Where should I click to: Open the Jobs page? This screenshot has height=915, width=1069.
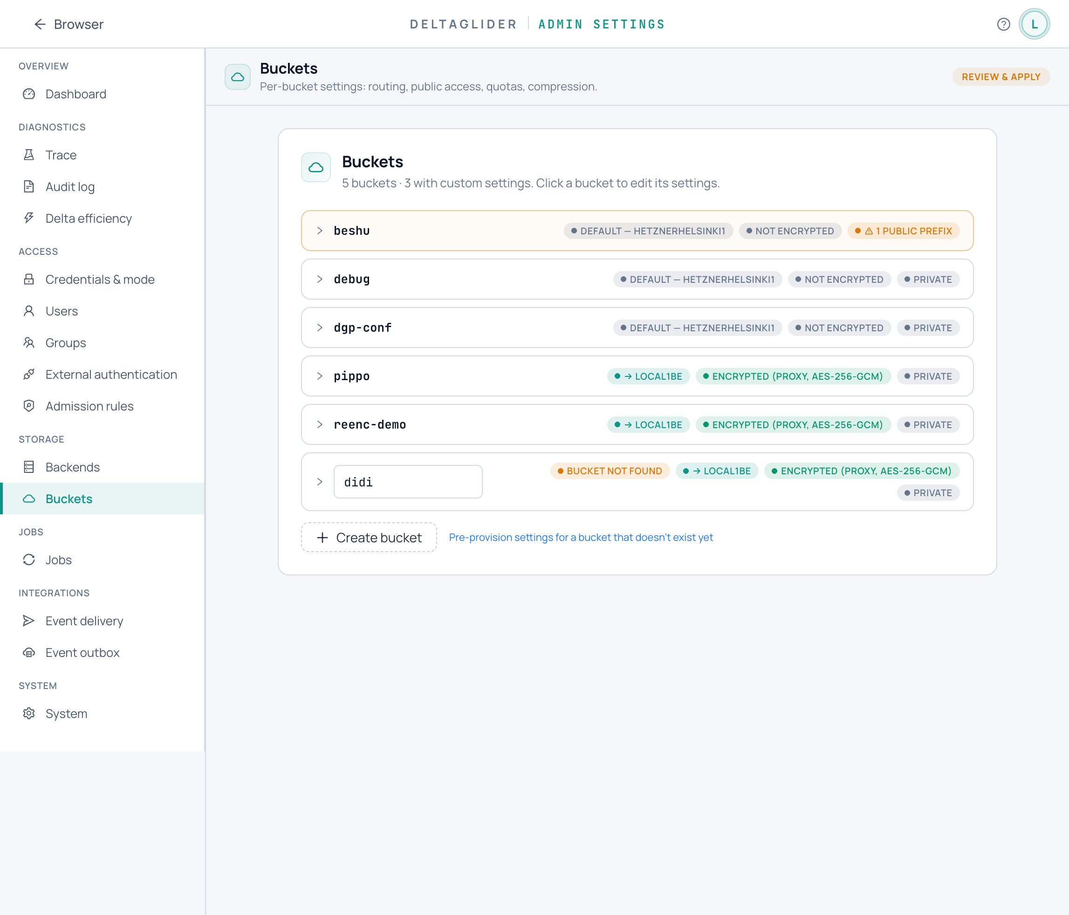(x=102, y=560)
